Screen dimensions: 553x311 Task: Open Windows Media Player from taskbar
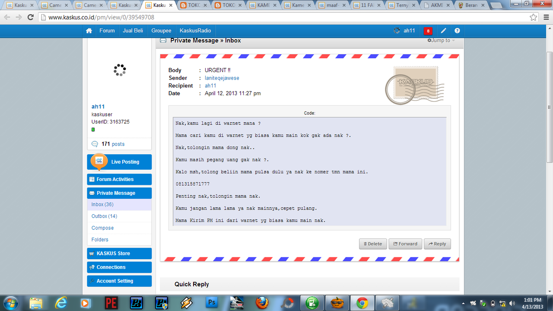(x=86, y=303)
